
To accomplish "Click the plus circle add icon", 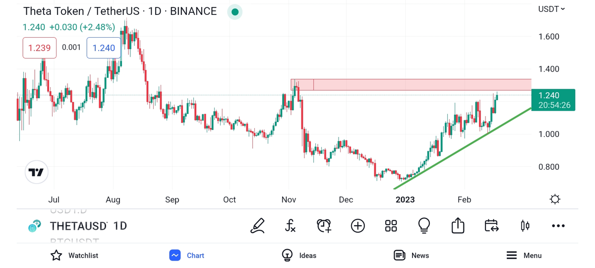I will [x=357, y=226].
